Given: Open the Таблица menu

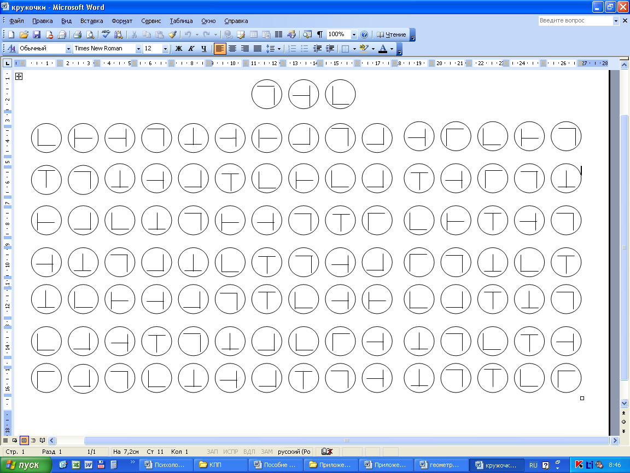Looking at the screenshot, I should pos(181,21).
